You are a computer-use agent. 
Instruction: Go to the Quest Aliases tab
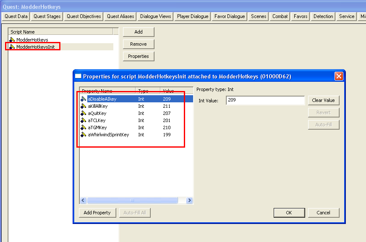[x=120, y=16]
